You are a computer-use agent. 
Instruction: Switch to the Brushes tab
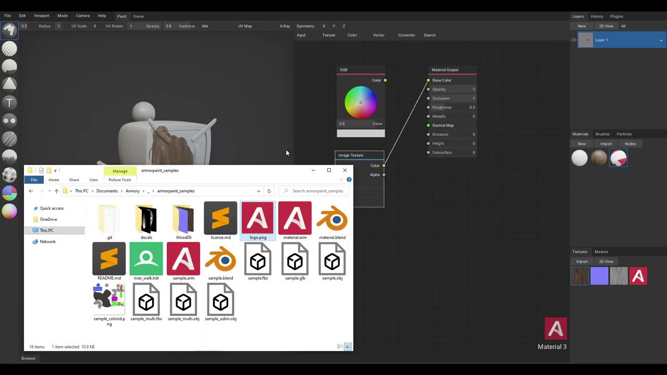[x=602, y=134]
